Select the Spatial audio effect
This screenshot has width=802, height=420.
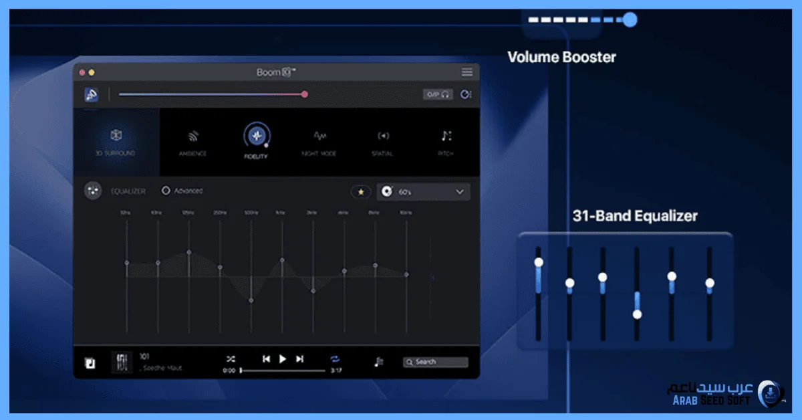point(383,136)
